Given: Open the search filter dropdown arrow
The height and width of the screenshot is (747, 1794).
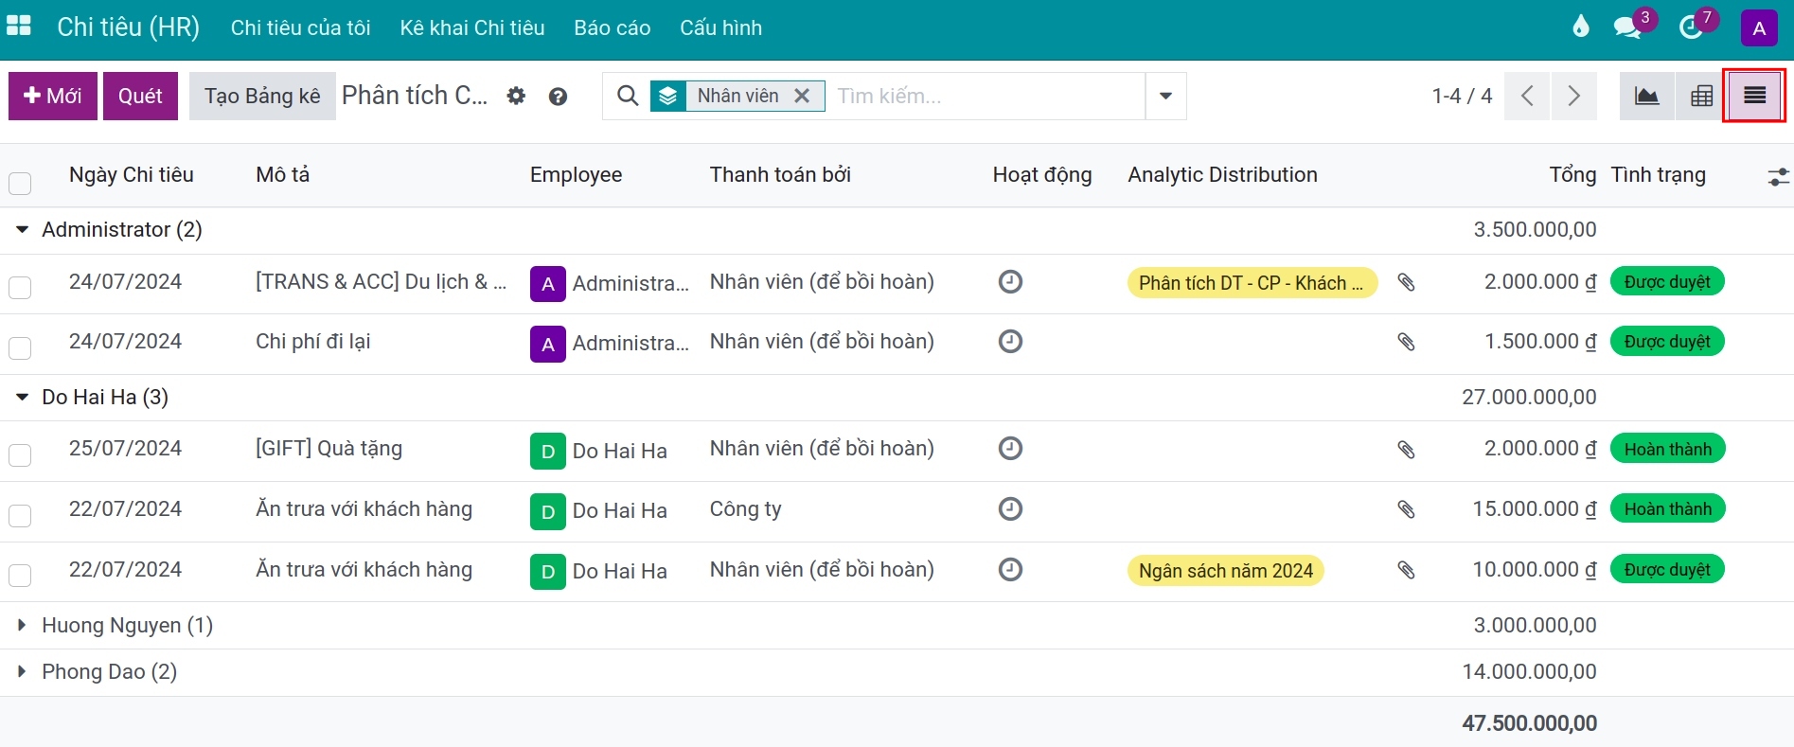Looking at the screenshot, I should click(x=1165, y=96).
